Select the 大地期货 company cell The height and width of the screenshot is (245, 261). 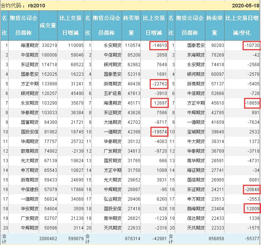click(x=112, y=122)
